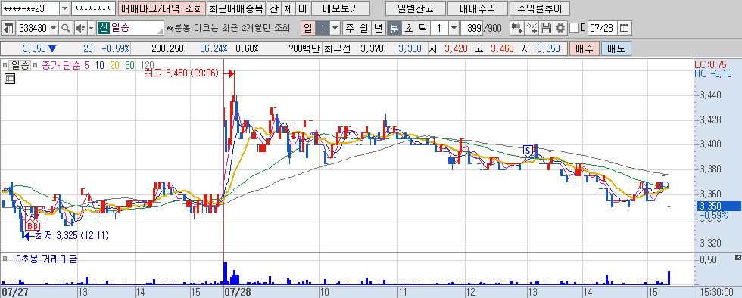Click the blue 10 moving average label
The image size is (742, 298).
(99, 65)
